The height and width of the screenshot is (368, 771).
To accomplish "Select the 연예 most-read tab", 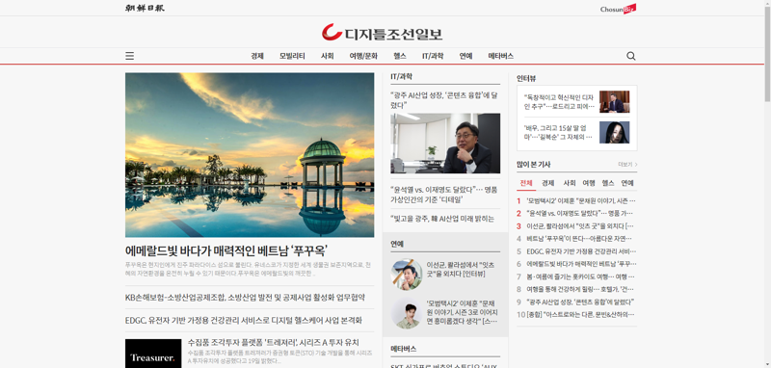I will click(x=627, y=183).
